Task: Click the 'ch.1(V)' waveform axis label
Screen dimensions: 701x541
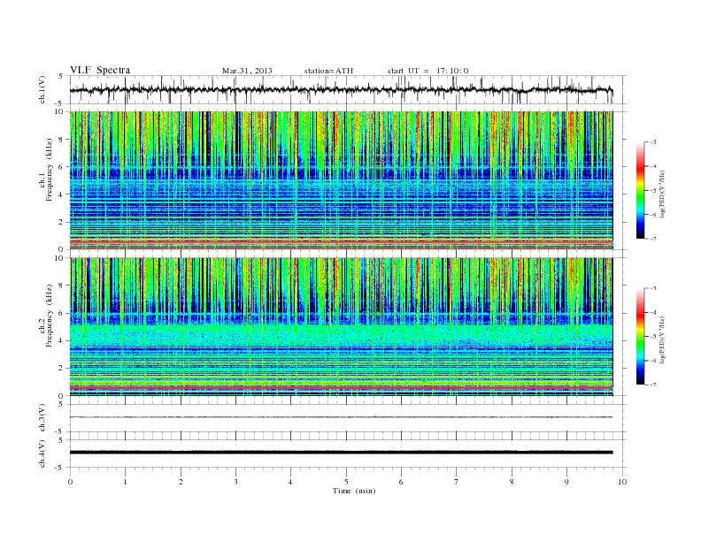Action: (x=42, y=89)
